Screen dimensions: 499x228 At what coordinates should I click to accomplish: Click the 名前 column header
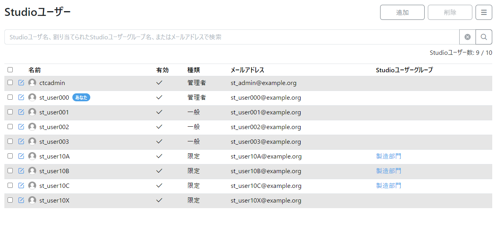tap(35, 70)
